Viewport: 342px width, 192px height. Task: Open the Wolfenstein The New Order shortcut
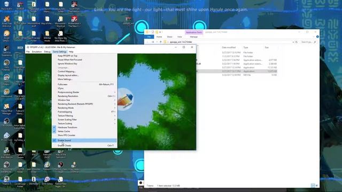tap(74, 21)
